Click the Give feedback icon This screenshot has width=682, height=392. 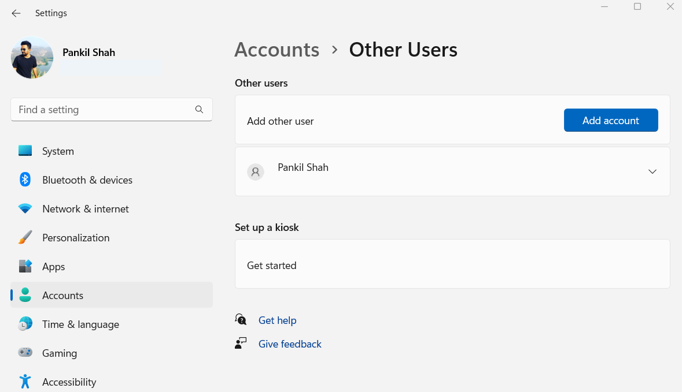point(241,343)
